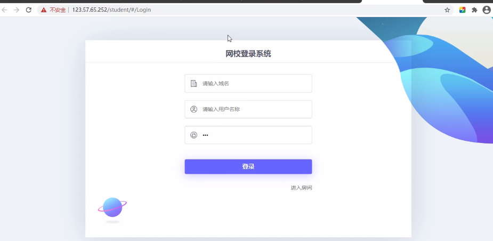The image size is (493, 241).
Task: Focus the address bar URL text
Action: point(111,10)
